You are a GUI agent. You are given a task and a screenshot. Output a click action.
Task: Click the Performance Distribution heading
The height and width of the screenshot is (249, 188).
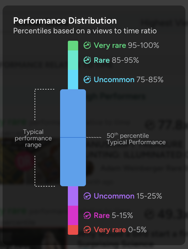click(x=65, y=21)
